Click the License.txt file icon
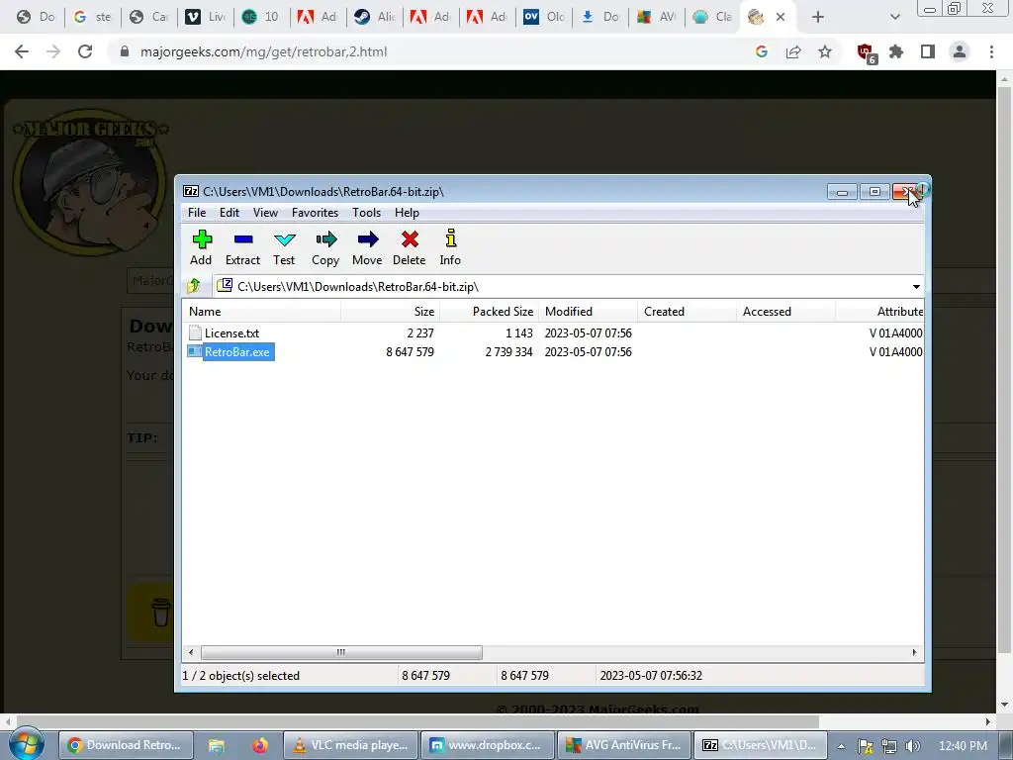The image size is (1013, 760). (195, 332)
